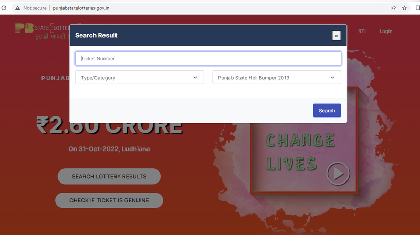
Task: Focus the Ticket Number input field
Action: coord(208,58)
